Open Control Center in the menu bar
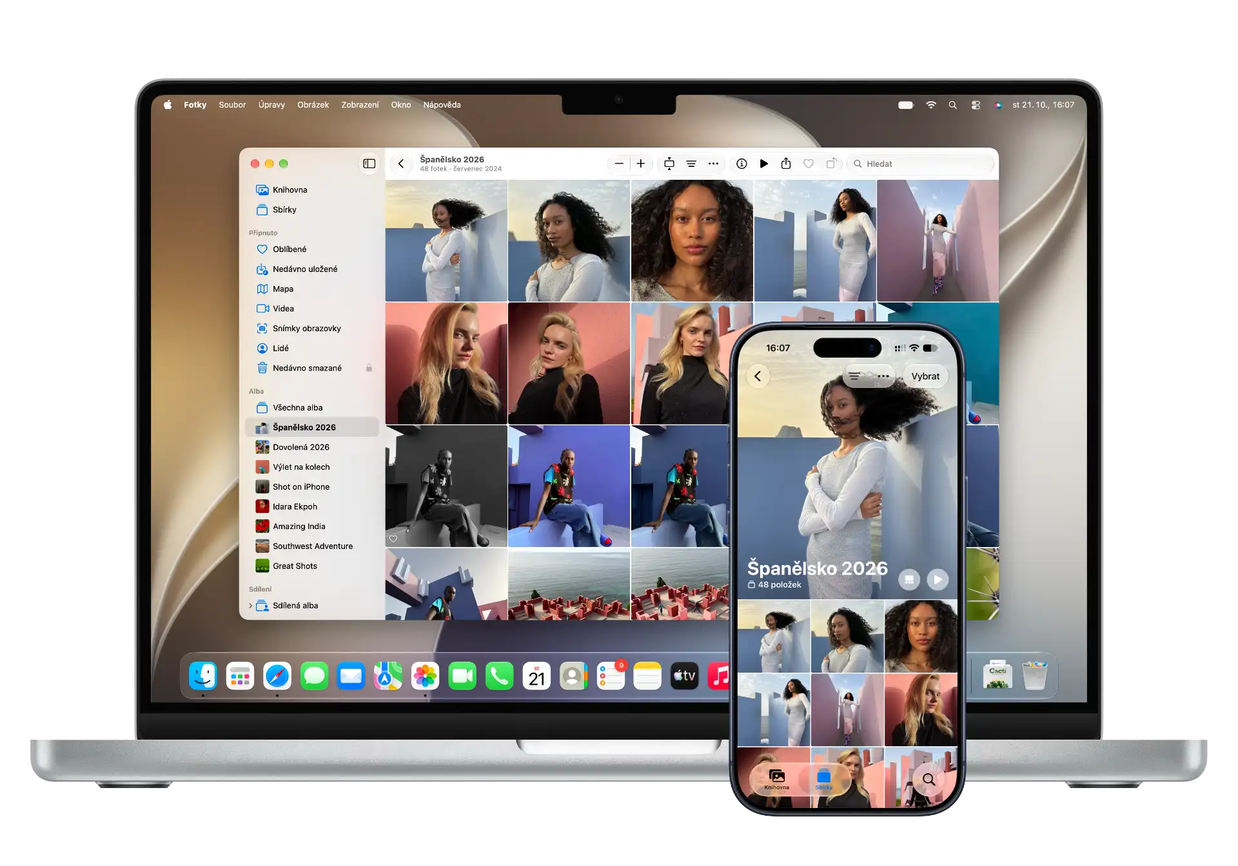The height and width of the screenshot is (866, 1238). point(976,105)
